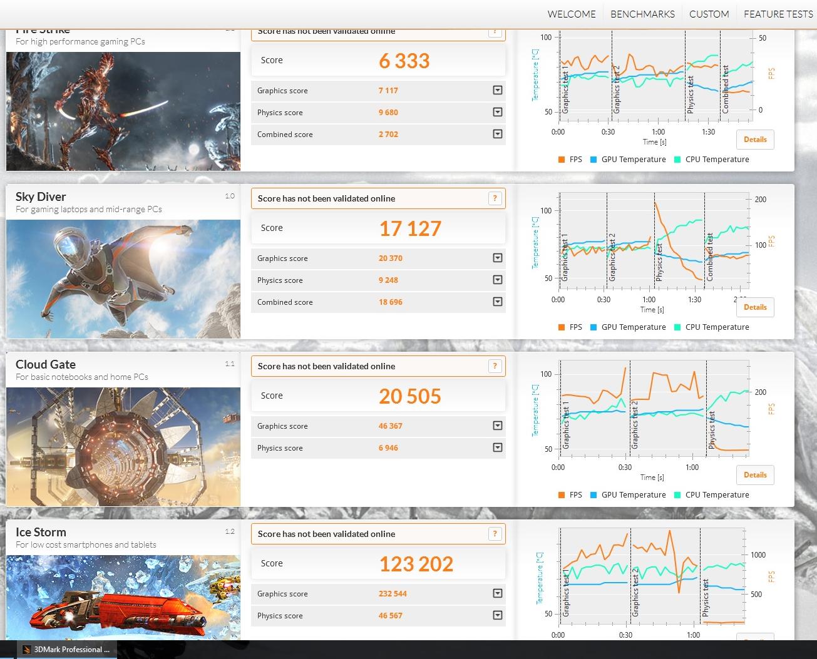Open Cloud Gate chart Details button
This screenshot has width=817, height=659.
[x=755, y=475]
